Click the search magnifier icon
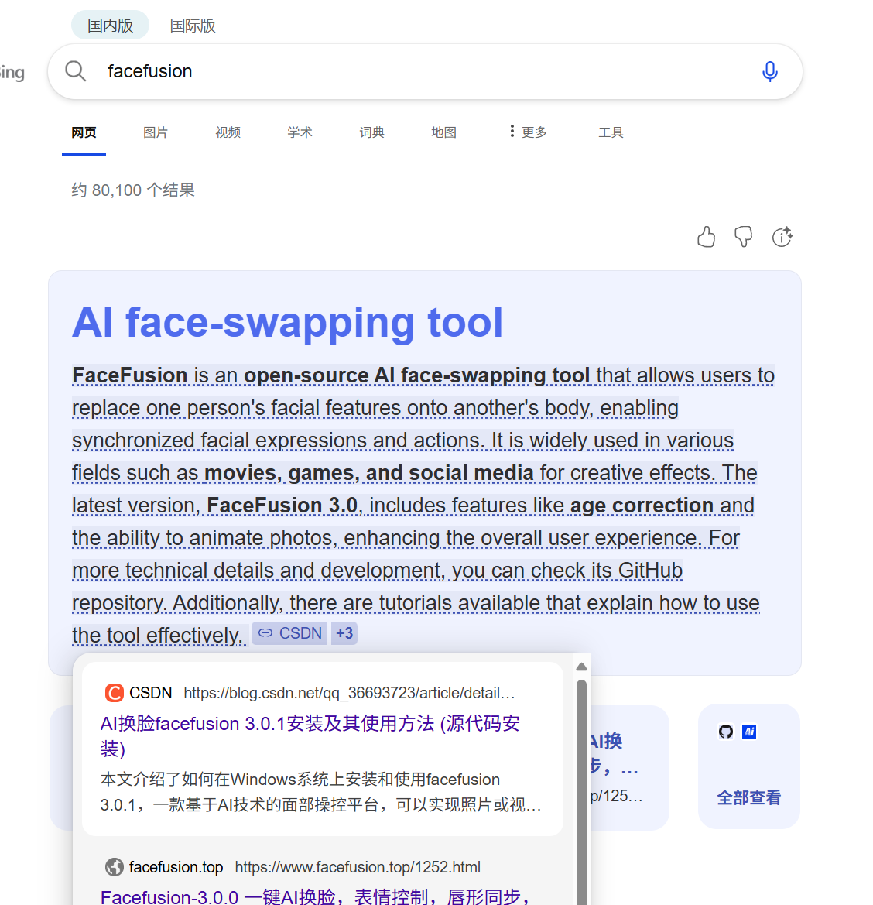Viewport: 873px width, 905px height. tap(75, 71)
